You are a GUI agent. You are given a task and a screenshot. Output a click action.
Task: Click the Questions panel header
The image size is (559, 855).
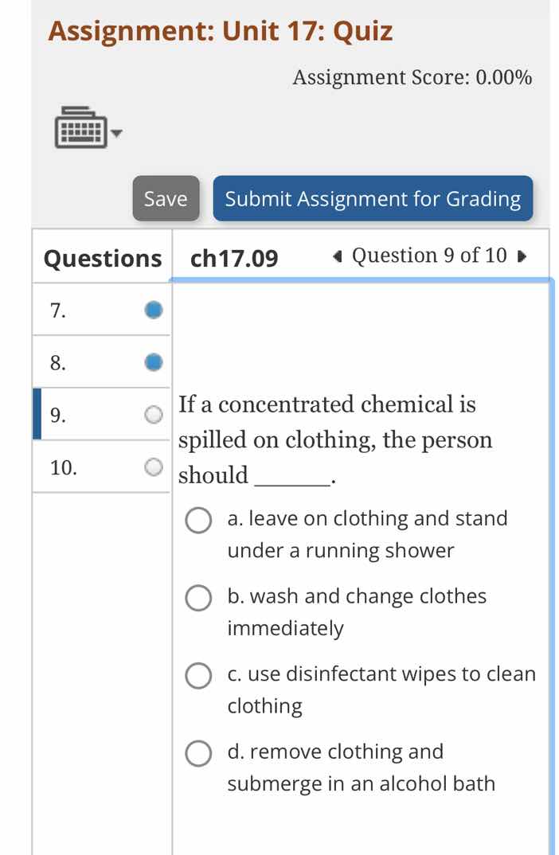click(x=102, y=257)
